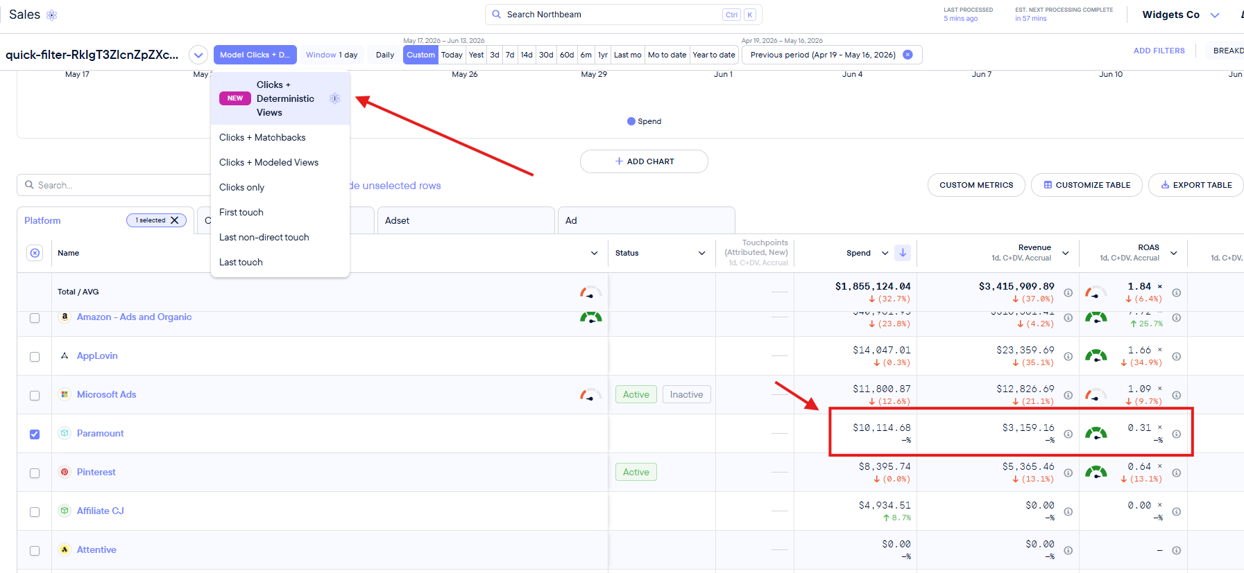This screenshot has height=573, width=1244.
Task: Open the Name column chevron menu
Action: click(595, 253)
